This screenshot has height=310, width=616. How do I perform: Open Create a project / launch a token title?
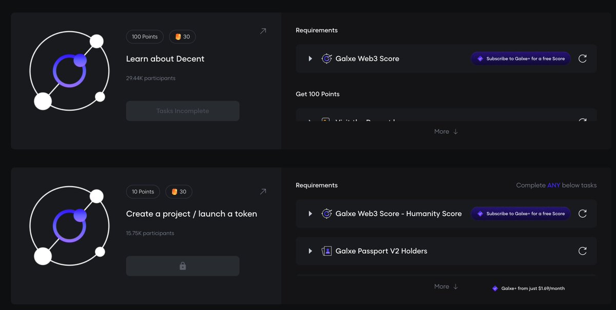(191, 214)
